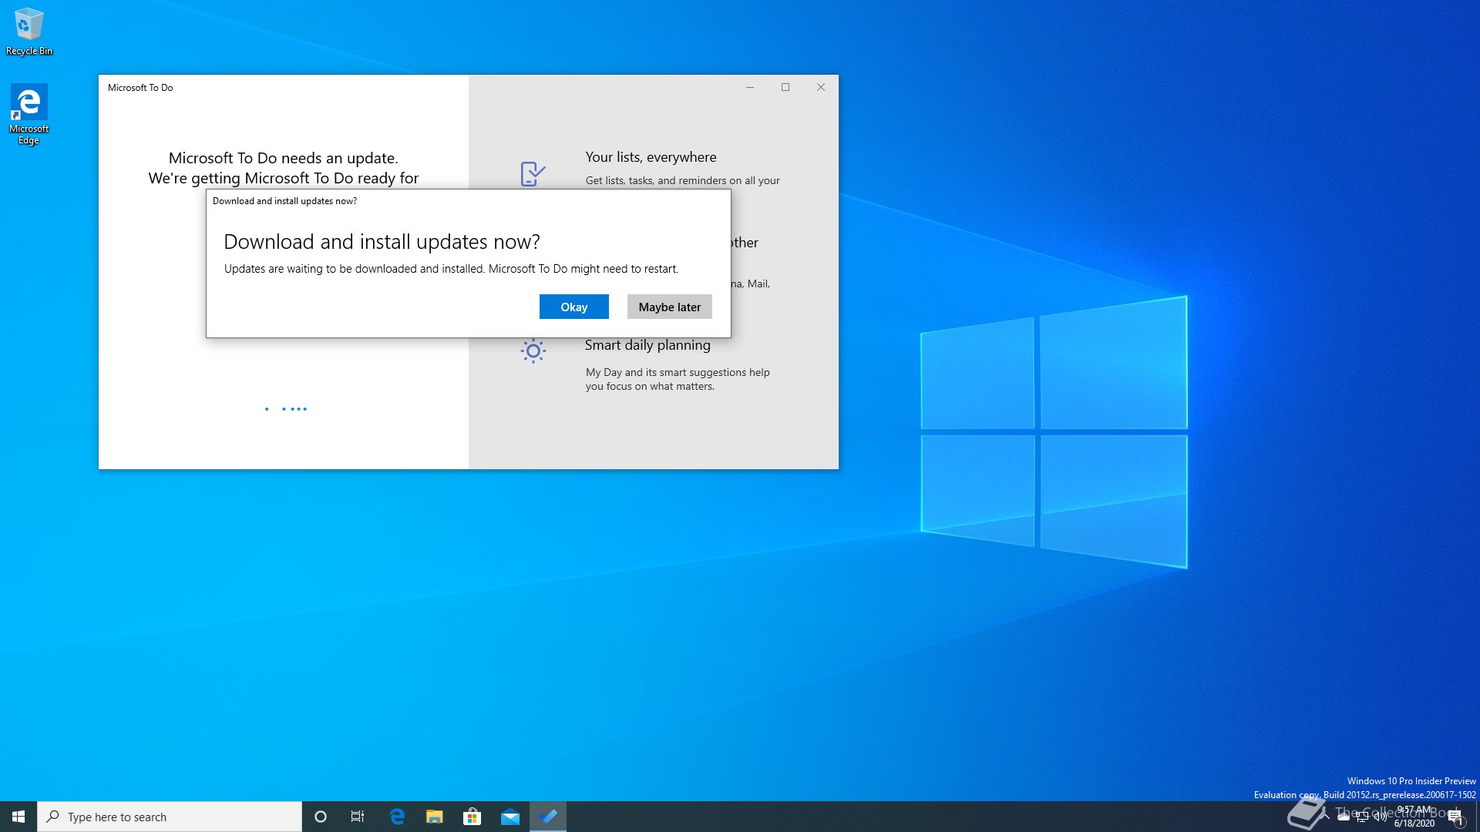The width and height of the screenshot is (1480, 832).
Task: Open the Recycle Bin desktop icon
Action: (x=29, y=32)
